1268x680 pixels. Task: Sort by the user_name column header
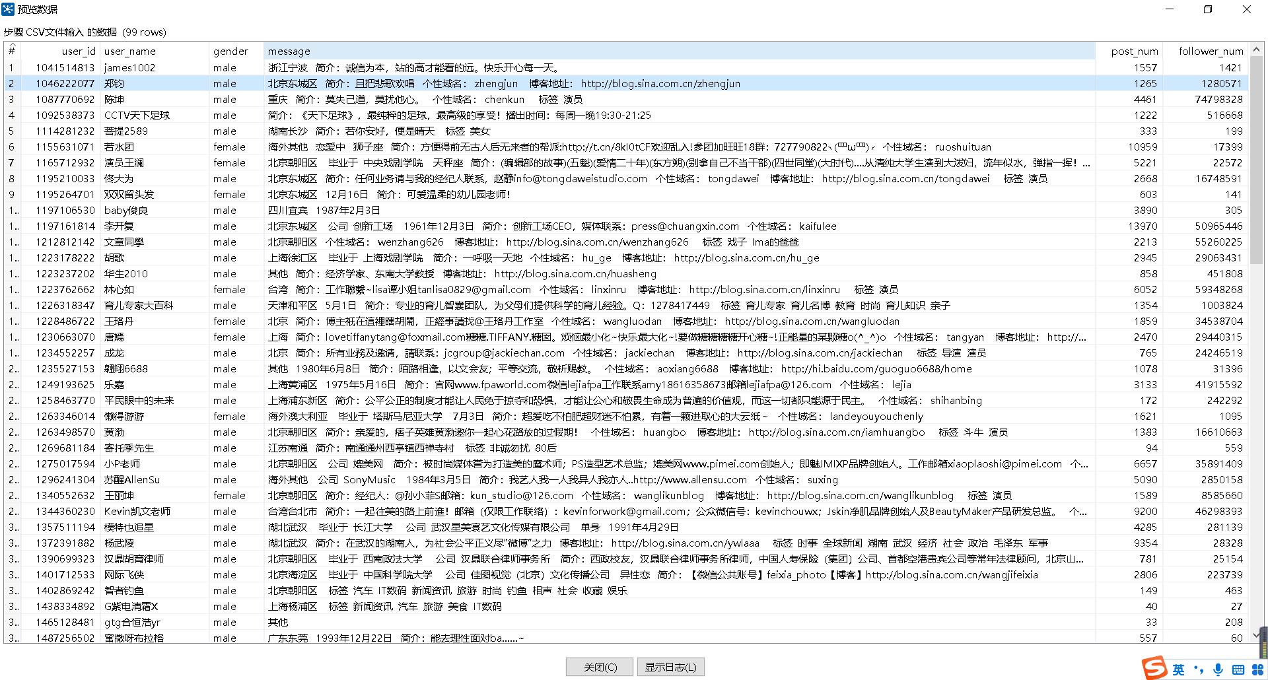155,51
